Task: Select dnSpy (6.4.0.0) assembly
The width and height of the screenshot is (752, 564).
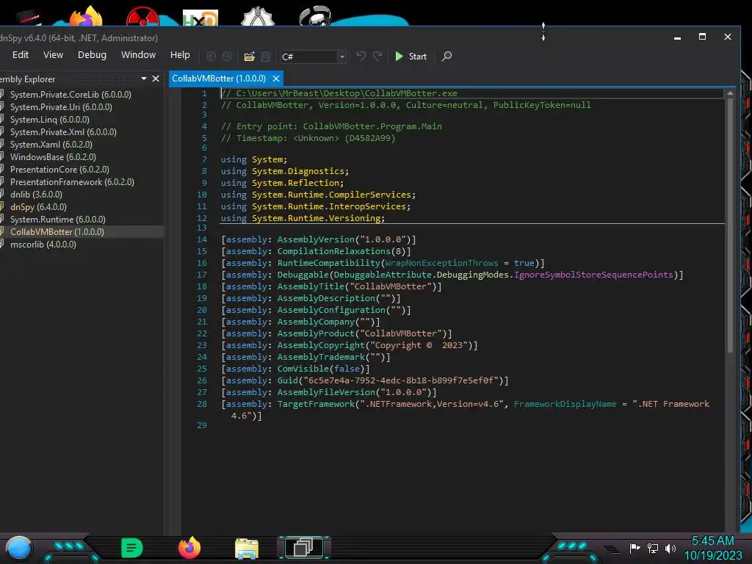Action: click(38, 206)
